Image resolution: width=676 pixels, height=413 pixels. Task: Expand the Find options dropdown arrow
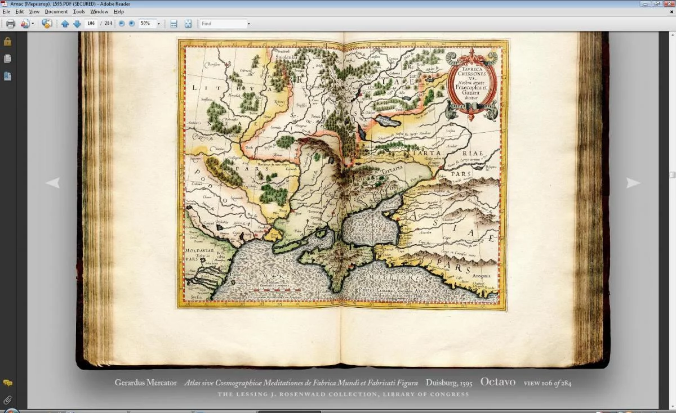pos(248,24)
